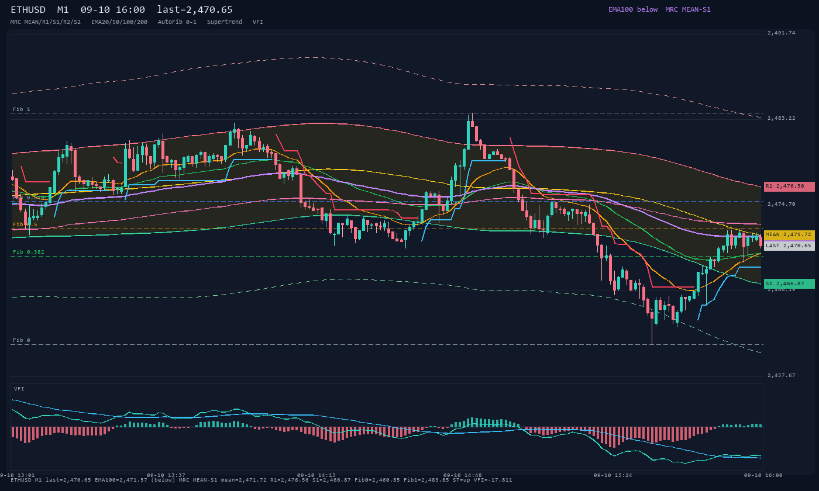Click the last=2,470.65 value in the title
This screenshot has height=491, width=819.
pos(195,10)
